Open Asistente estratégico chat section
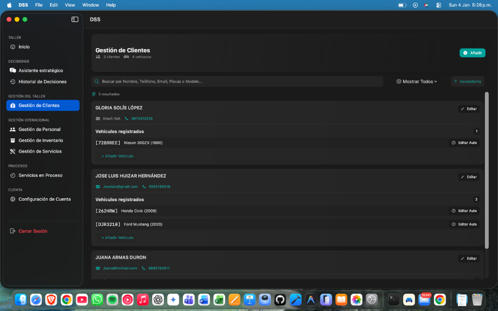This screenshot has width=498, height=311. (40, 70)
